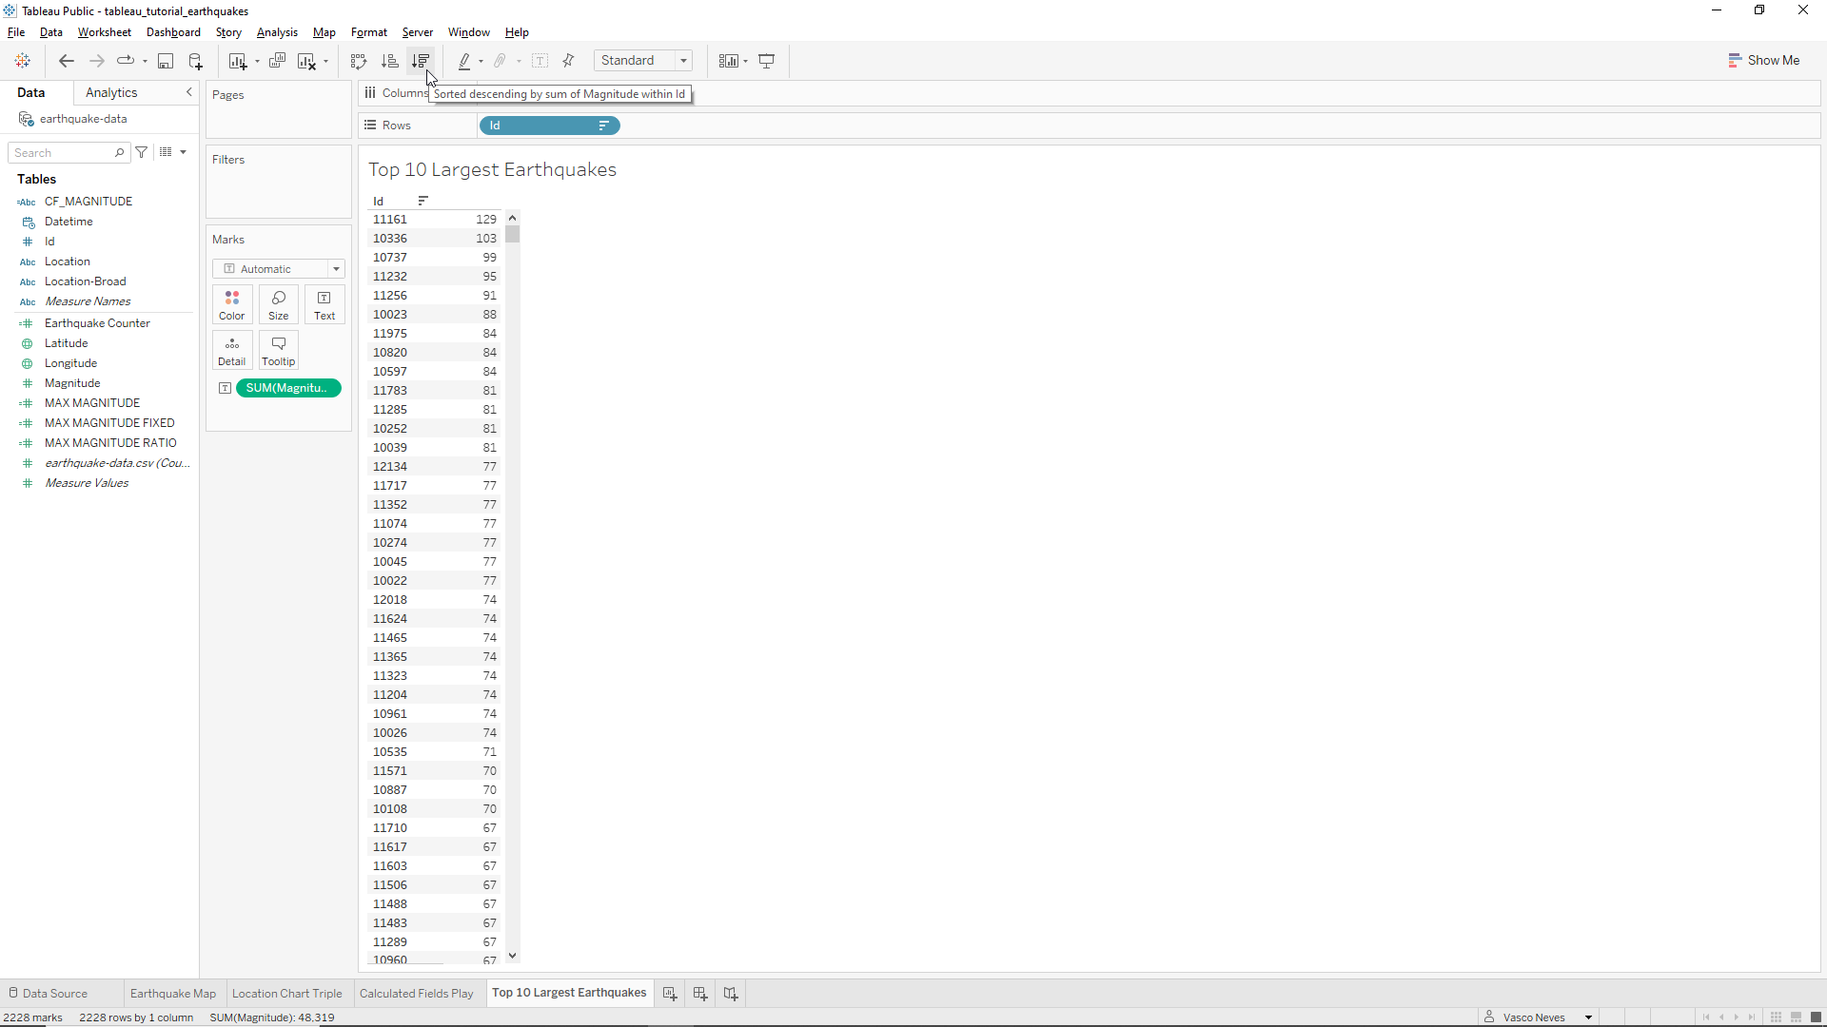Duplicate the sheet using the toolbar icon
1827x1027 pixels.
pyautogui.click(x=277, y=61)
